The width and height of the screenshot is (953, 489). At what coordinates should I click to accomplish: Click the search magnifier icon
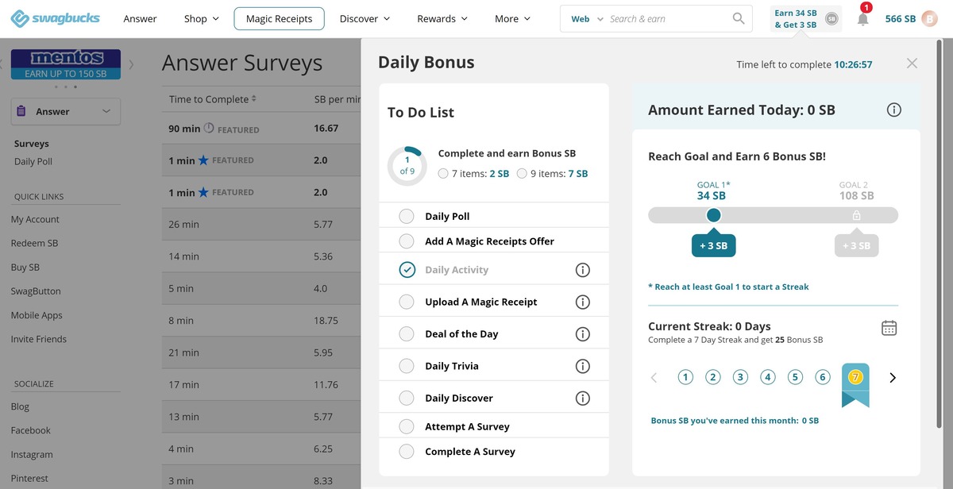[739, 18]
